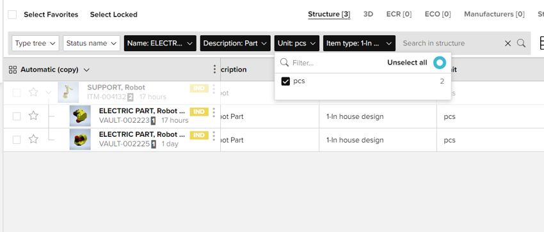Switch to the 3D tab

(368, 14)
